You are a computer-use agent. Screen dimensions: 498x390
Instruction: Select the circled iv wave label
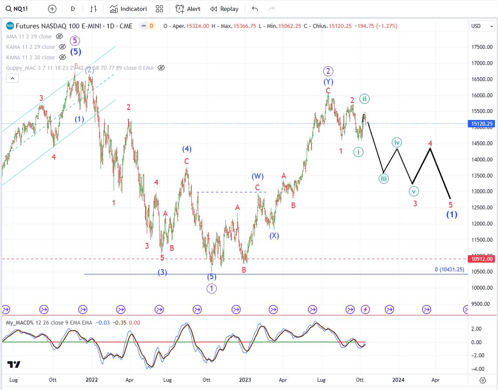[397, 143]
